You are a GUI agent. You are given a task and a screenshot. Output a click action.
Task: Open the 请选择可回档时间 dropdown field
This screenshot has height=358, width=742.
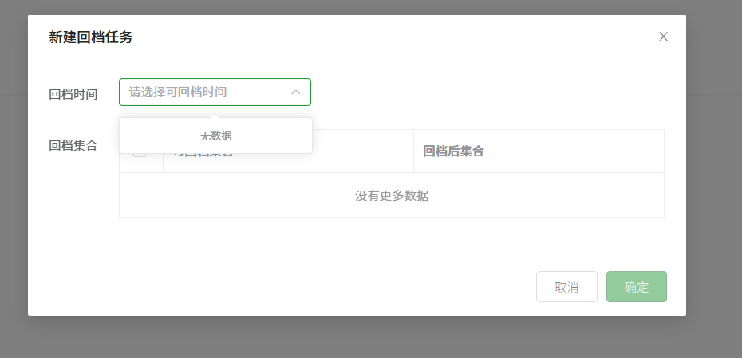tap(215, 92)
